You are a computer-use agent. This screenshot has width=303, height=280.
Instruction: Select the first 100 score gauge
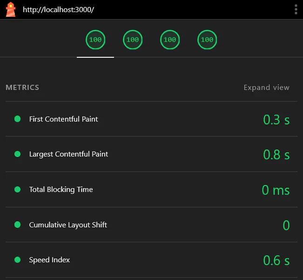pyautogui.click(x=95, y=40)
